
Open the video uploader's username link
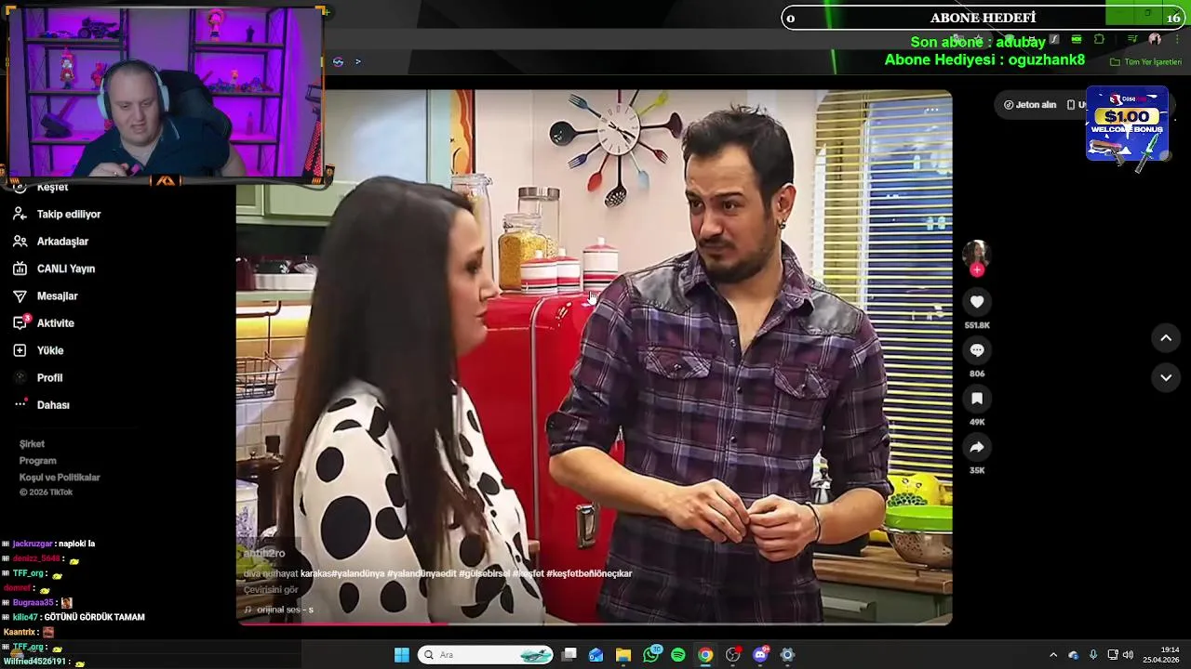pyautogui.click(x=264, y=553)
